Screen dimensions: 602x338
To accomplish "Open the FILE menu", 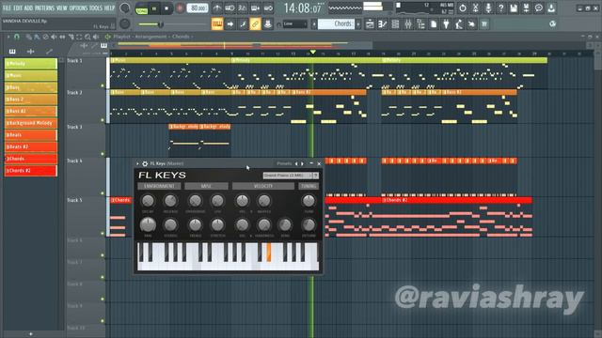I will [x=7, y=8].
